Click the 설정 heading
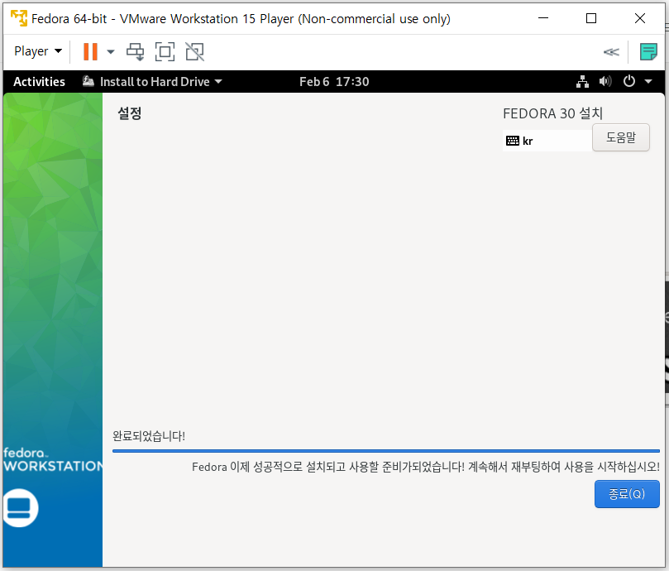669x571 pixels. point(129,113)
